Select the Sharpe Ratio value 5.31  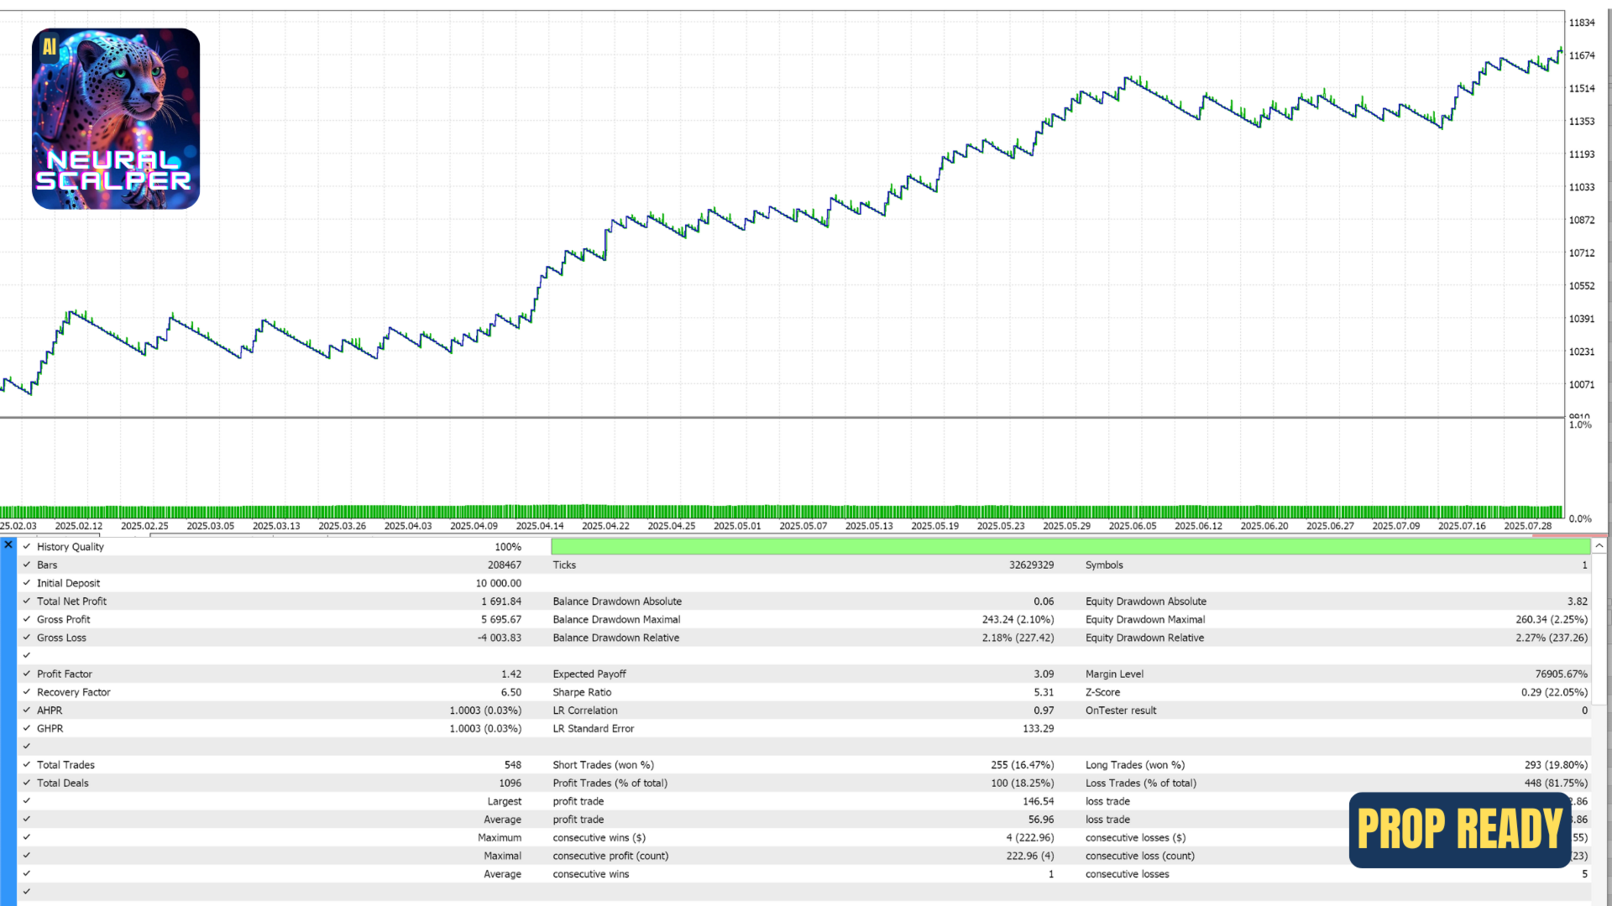1044,692
